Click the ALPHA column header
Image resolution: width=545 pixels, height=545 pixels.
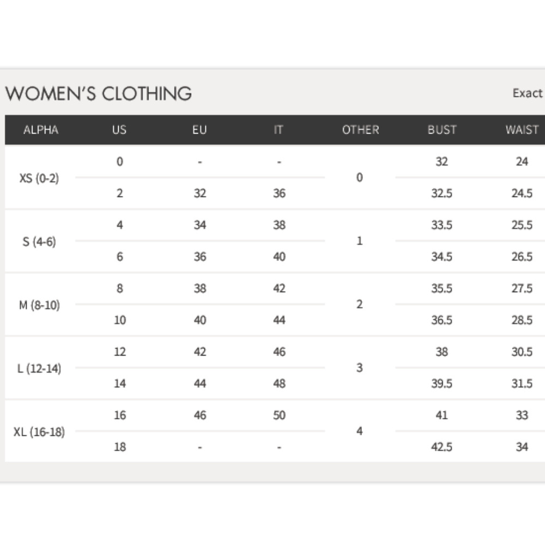pyautogui.click(x=41, y=130)
